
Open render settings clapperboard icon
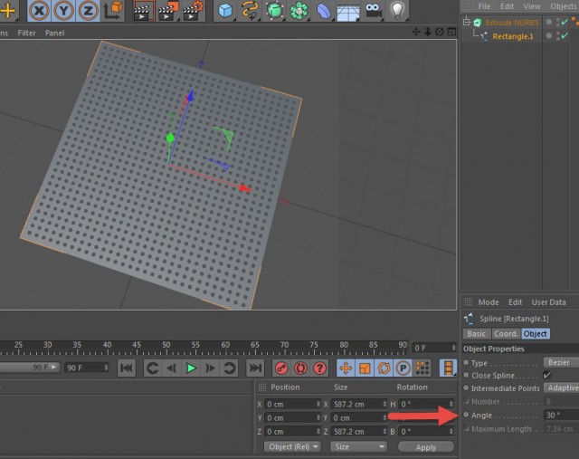point(193,11)
